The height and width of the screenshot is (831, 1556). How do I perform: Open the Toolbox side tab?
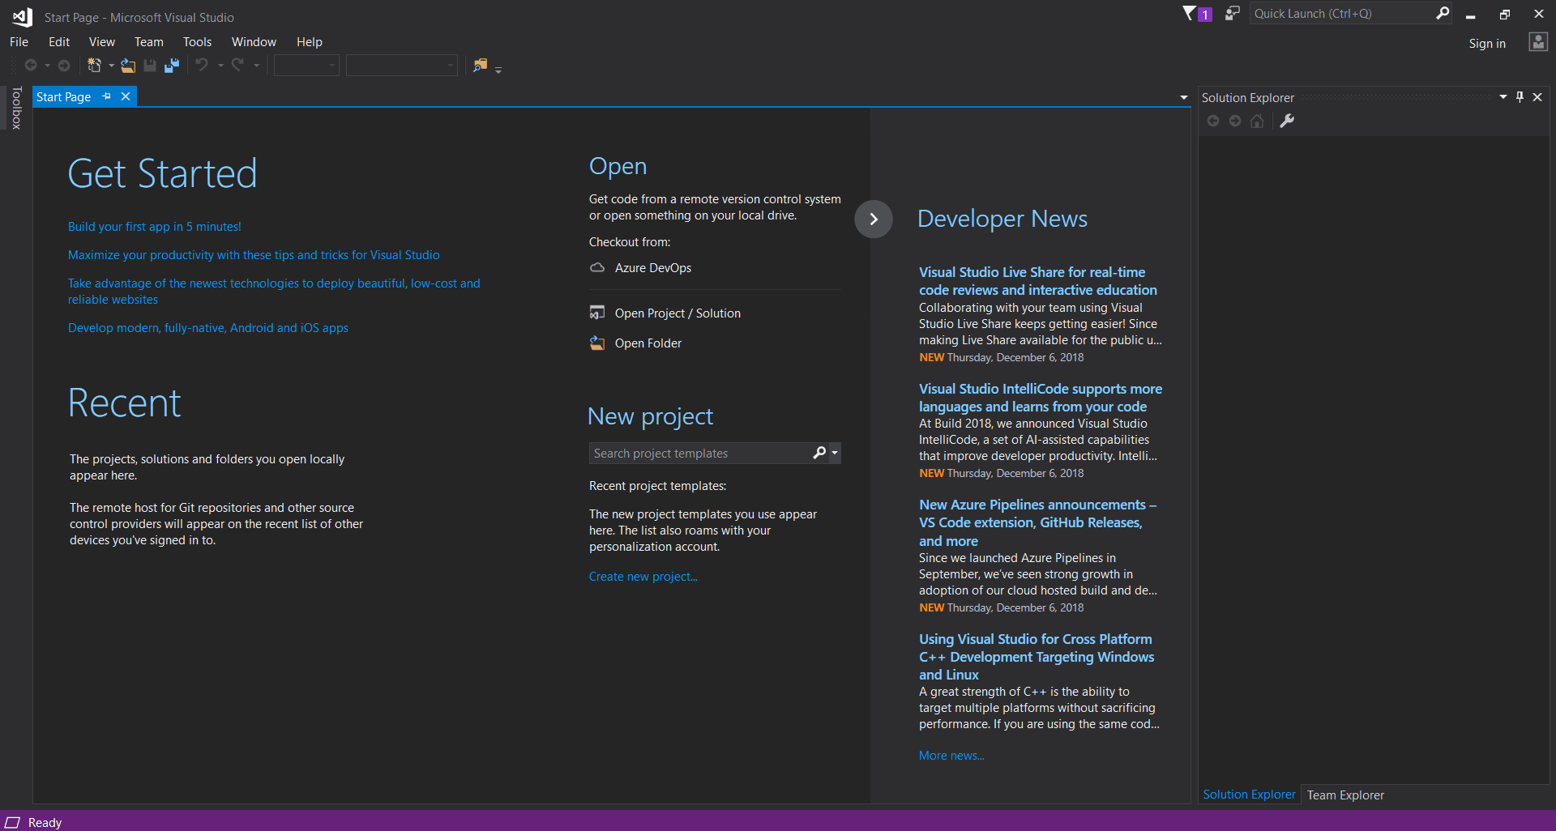point(16,108)
